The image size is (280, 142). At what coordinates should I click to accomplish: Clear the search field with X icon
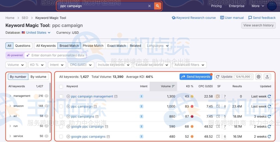tap(149, 6)
